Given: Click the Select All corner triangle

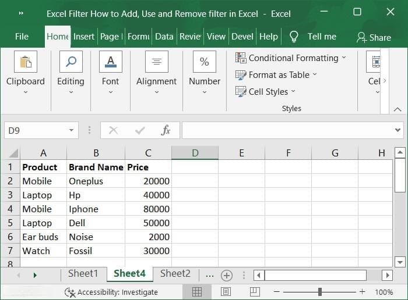Looking at the screenshot, I should pyautogui.click(x=13, y=153).
